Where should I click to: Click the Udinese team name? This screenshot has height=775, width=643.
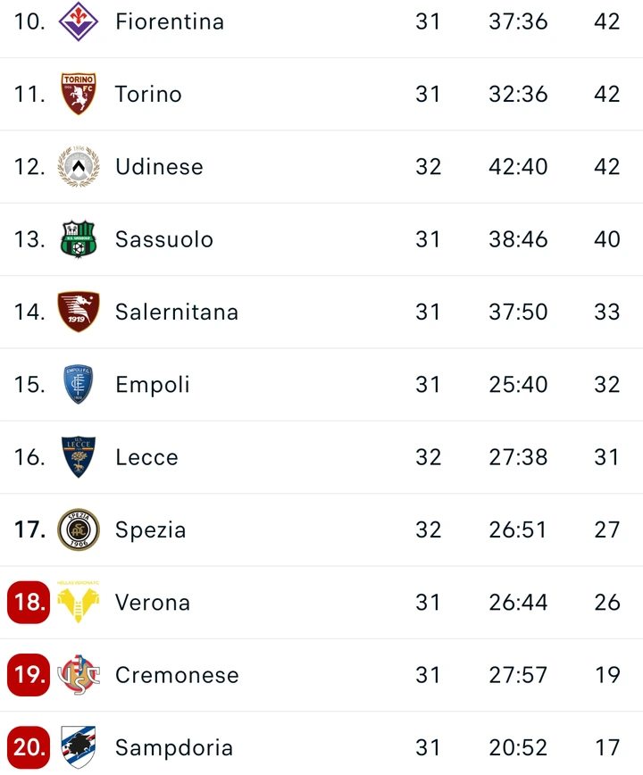click(x=159, y=166)
